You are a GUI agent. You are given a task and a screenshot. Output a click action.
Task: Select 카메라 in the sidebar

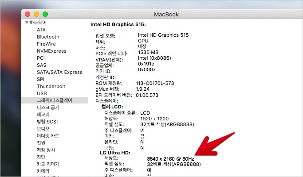coord(43,171)
